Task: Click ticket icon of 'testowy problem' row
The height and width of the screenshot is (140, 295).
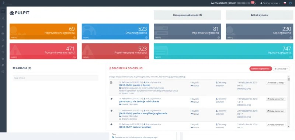Action: pyautogui.click(x=111, y=125)
